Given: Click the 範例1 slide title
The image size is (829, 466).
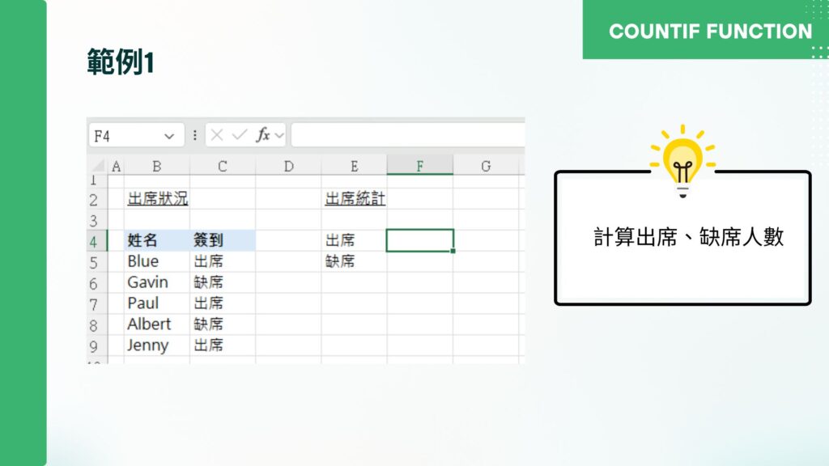Looking at the screenshot, I should tap(121, 61).
